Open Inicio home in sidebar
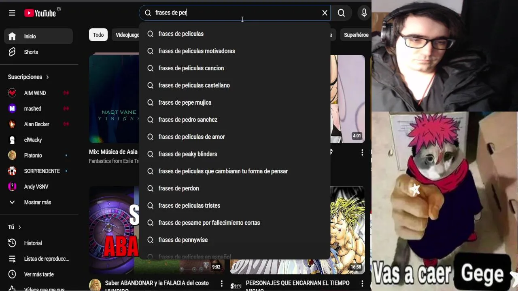 38,36
